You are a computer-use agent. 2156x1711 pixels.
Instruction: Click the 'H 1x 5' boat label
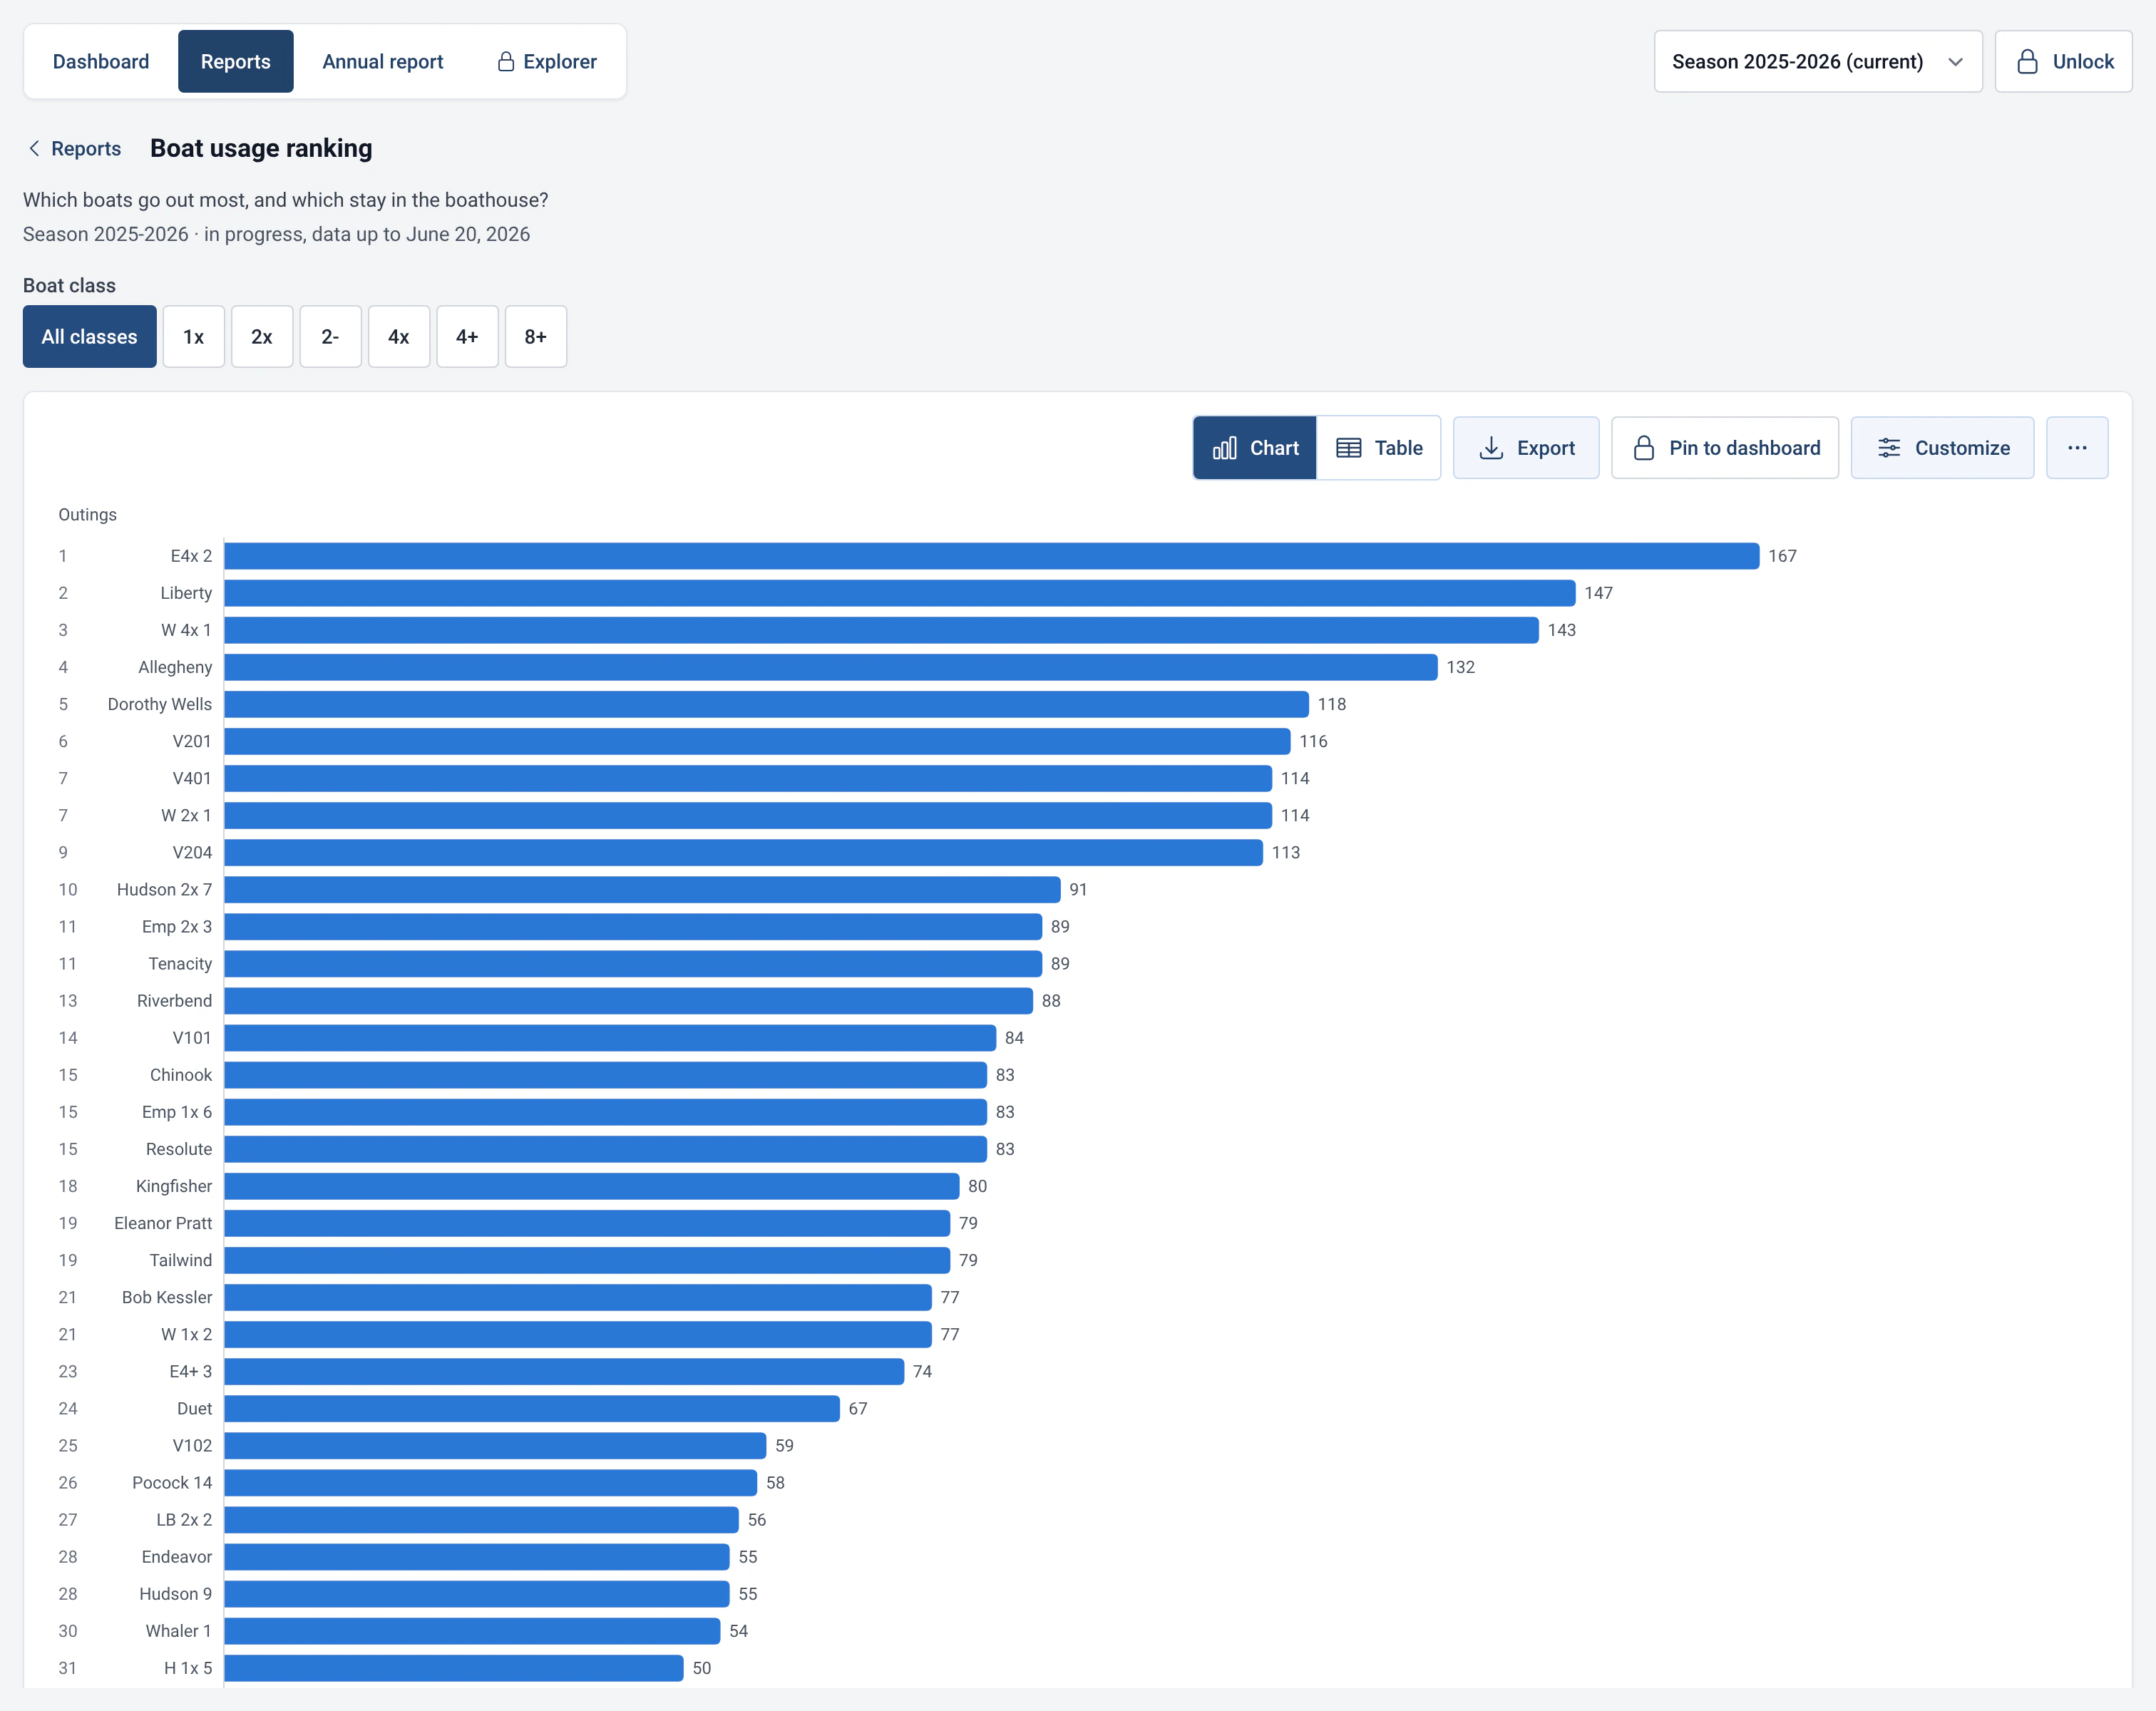(188, 1667)
